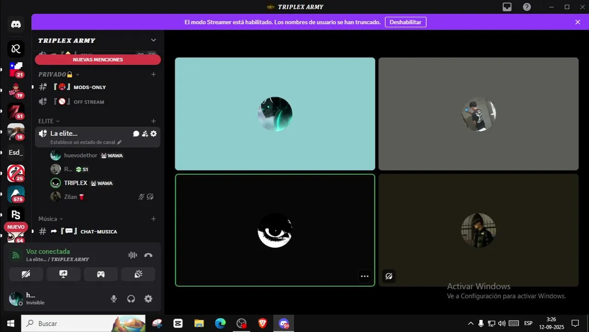This screenshot has width=589, height=332.
Task: Collapse the PRIVADO category
Action: pyautogui.click(x=59, y=74)
